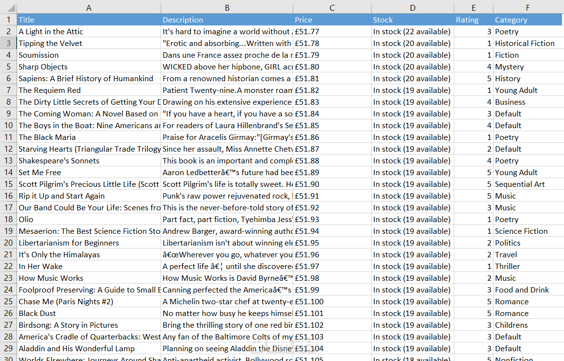This screenshot has width=564, height=361.
Task: Select price cell £51.99
Action: point(332,290)
